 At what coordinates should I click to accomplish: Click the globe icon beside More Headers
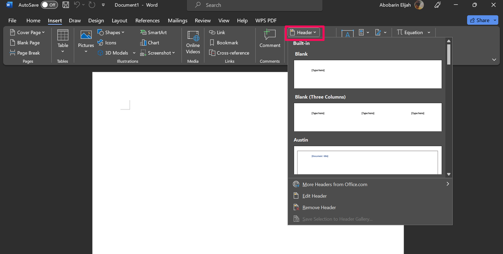(296, 184)
